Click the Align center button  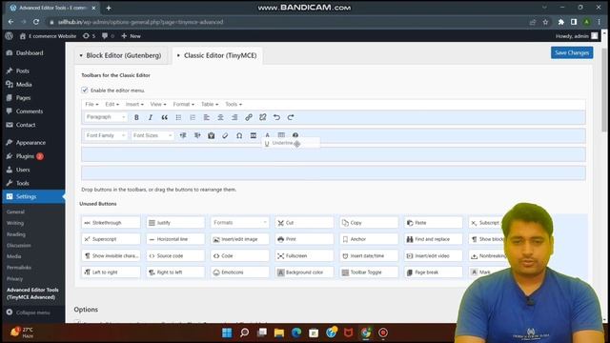[x=220, y=117]
